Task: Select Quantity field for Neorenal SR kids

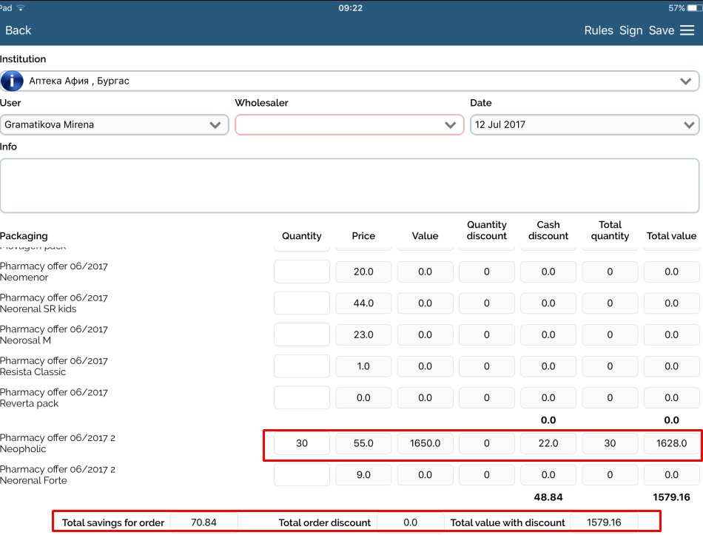Action: 301,303
